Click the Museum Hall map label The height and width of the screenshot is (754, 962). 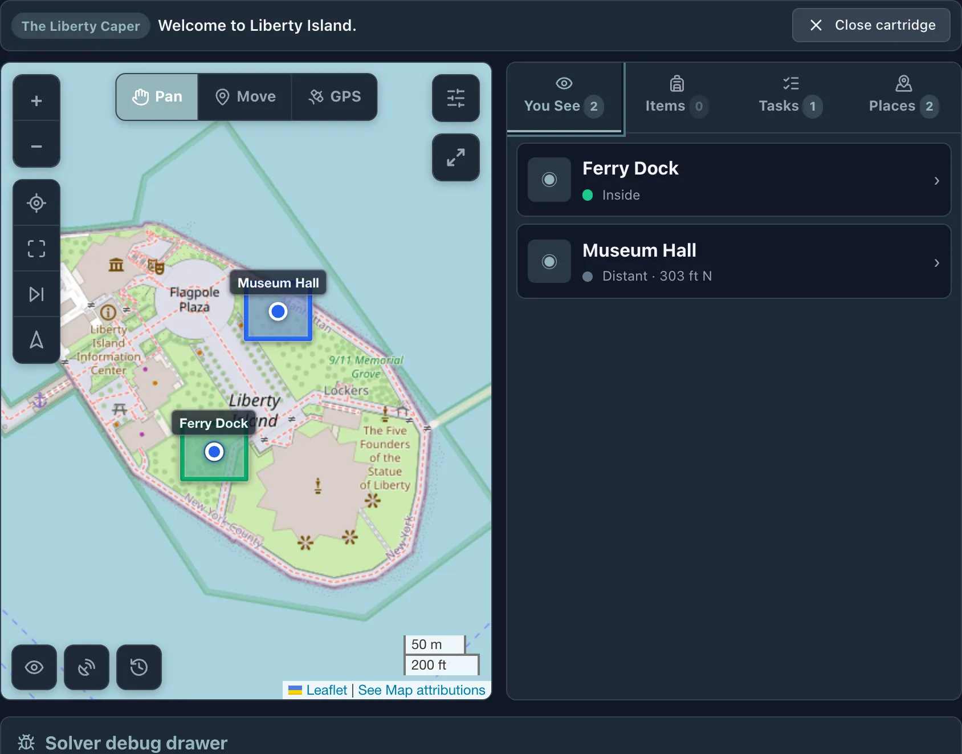278,283
